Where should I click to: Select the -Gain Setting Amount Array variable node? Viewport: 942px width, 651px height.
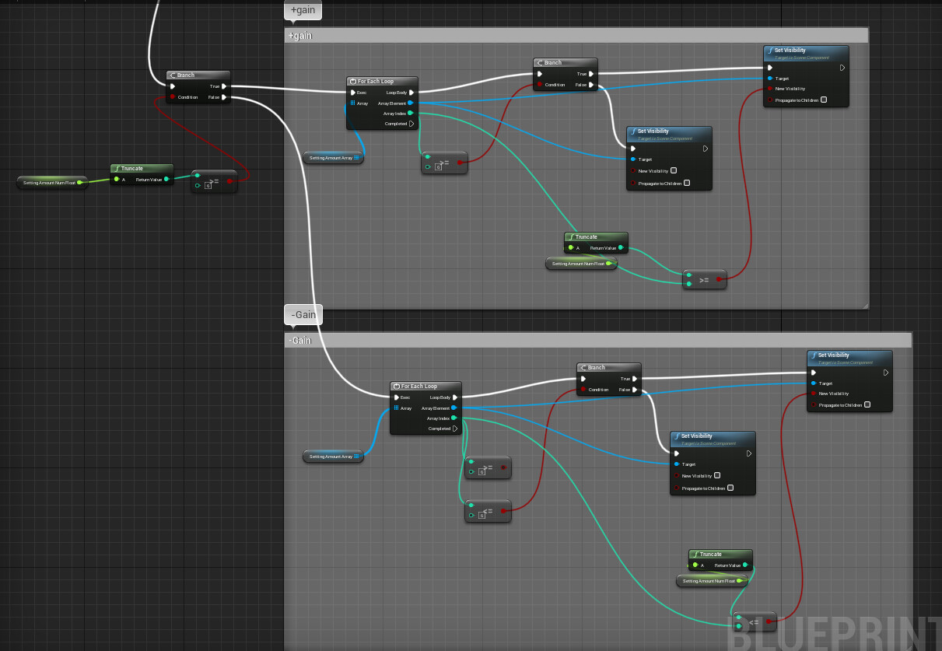[333, 457]
